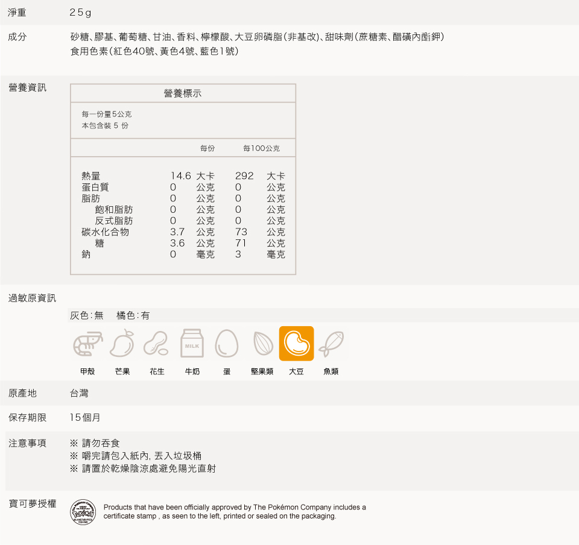Screen dimensions: 579x545
Task: Click the 每份 column header
Action: click(207, 148)
